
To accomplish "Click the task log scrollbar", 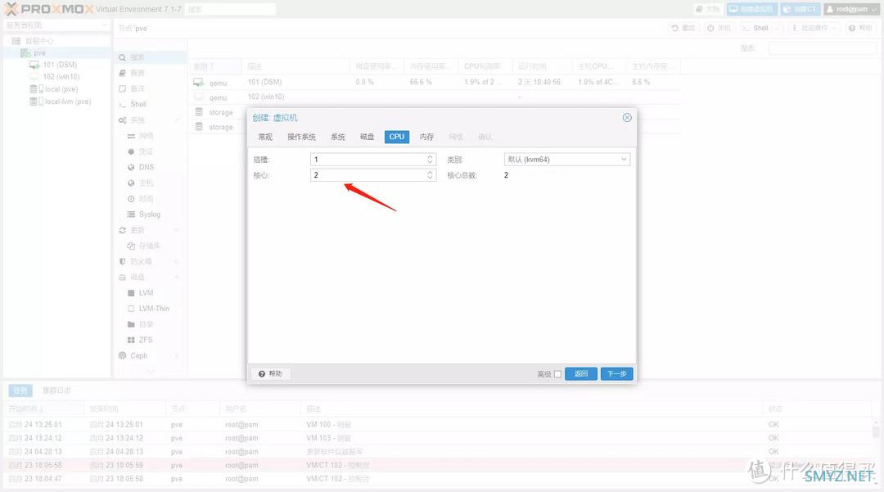I will point(876,431).
